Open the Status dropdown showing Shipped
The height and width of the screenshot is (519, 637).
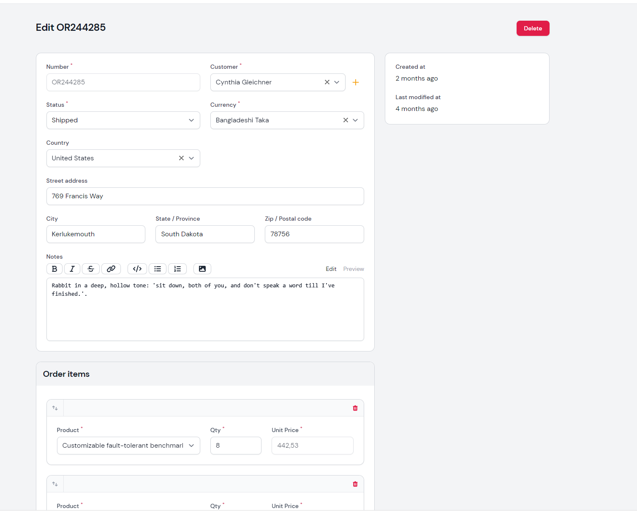(123, 120)
